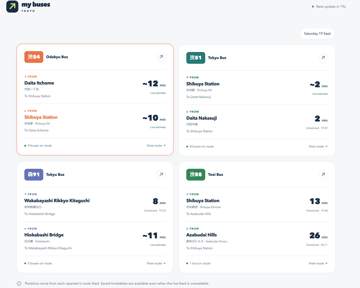
Task: Select the Wakabayashi Rikkyo Kitaguchi stop name
Action: coord(57,201)
